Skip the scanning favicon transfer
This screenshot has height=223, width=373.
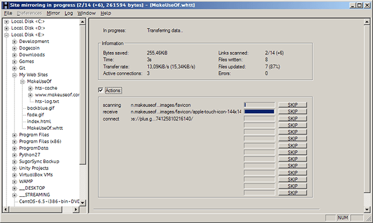[293, 105]
